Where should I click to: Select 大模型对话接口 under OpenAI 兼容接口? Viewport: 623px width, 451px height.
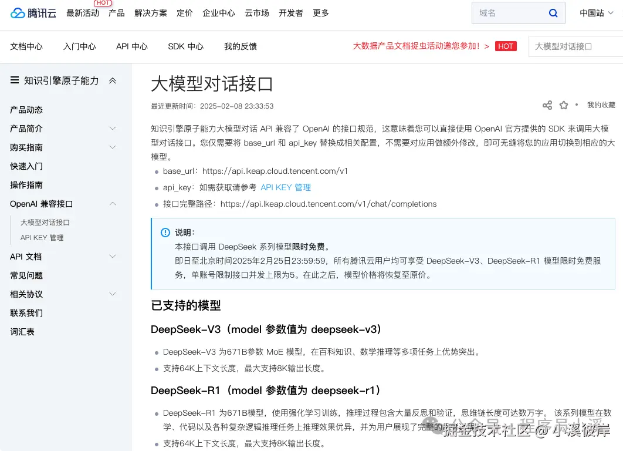45,222
